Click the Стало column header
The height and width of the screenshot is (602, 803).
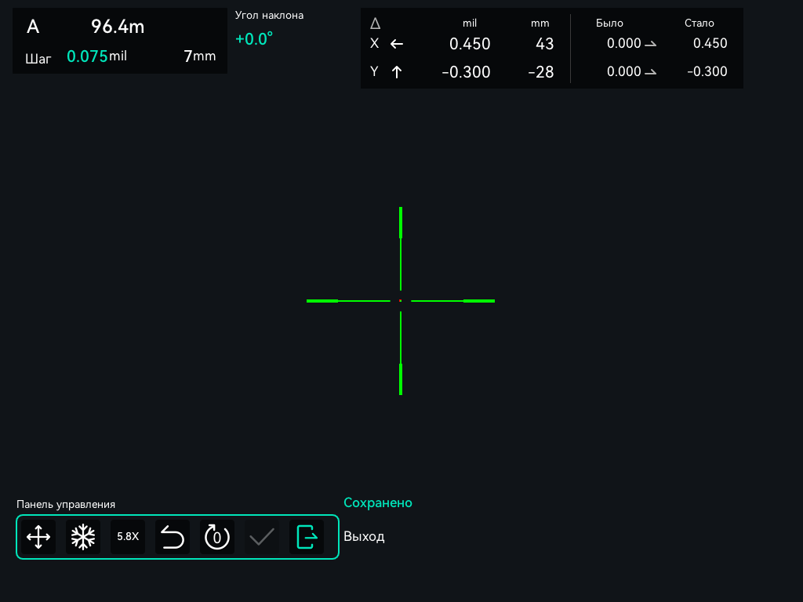click(x=699, y=23)
